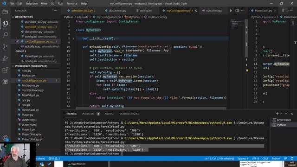Change line endings via CRLF status item

265,158
